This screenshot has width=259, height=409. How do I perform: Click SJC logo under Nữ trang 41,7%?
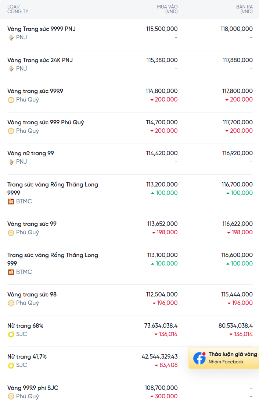[11, 365]
